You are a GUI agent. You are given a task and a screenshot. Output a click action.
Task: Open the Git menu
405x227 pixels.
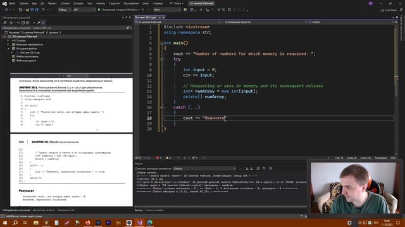tap(42, 4)
